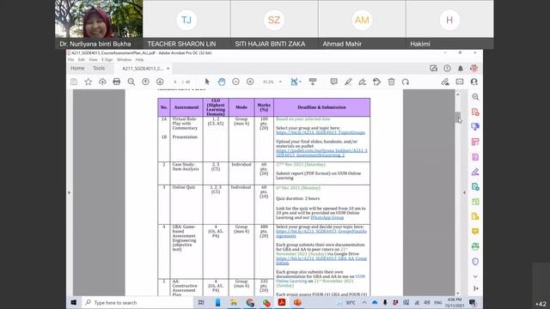Choose the Selection arrow tool
The height and width of the screenshot is (309, 550).
[x=207, y=82]
